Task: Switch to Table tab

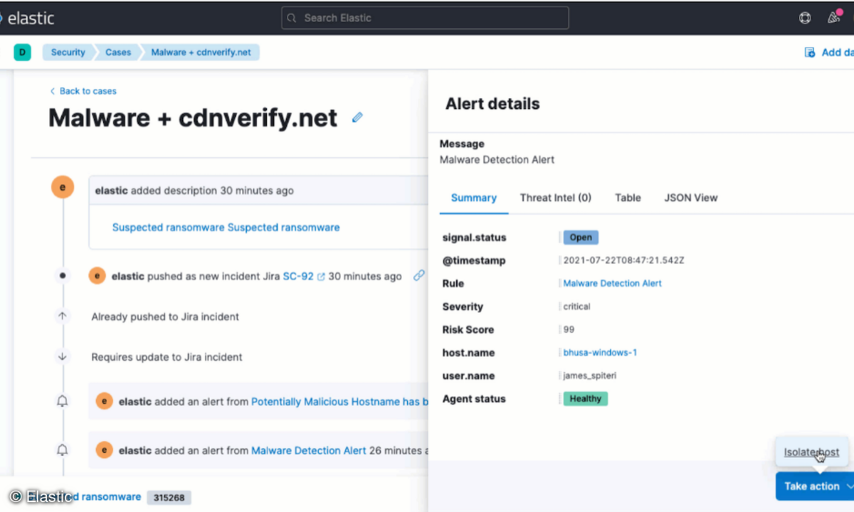Action: click(x=628, y=198)
